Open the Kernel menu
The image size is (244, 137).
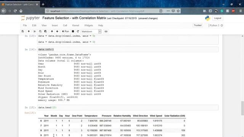tap(75, 25)
